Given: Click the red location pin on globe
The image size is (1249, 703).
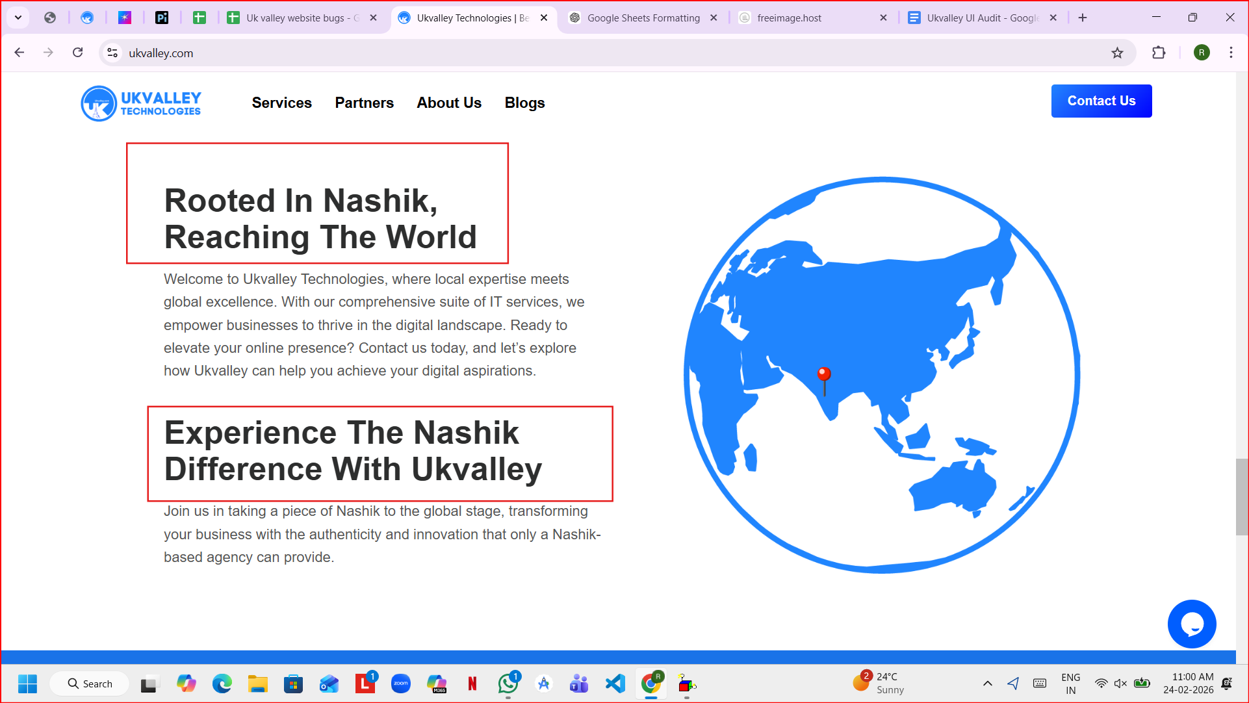Looking at the screenshot, I should (x=823, y=376).
